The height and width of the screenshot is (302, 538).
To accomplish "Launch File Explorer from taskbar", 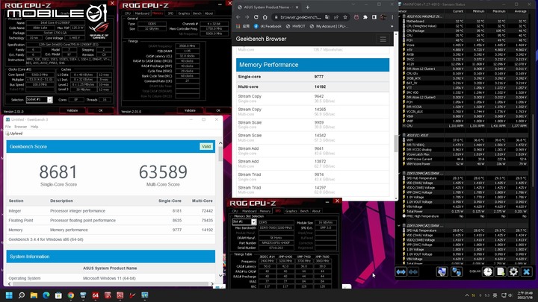I will 34,295.
